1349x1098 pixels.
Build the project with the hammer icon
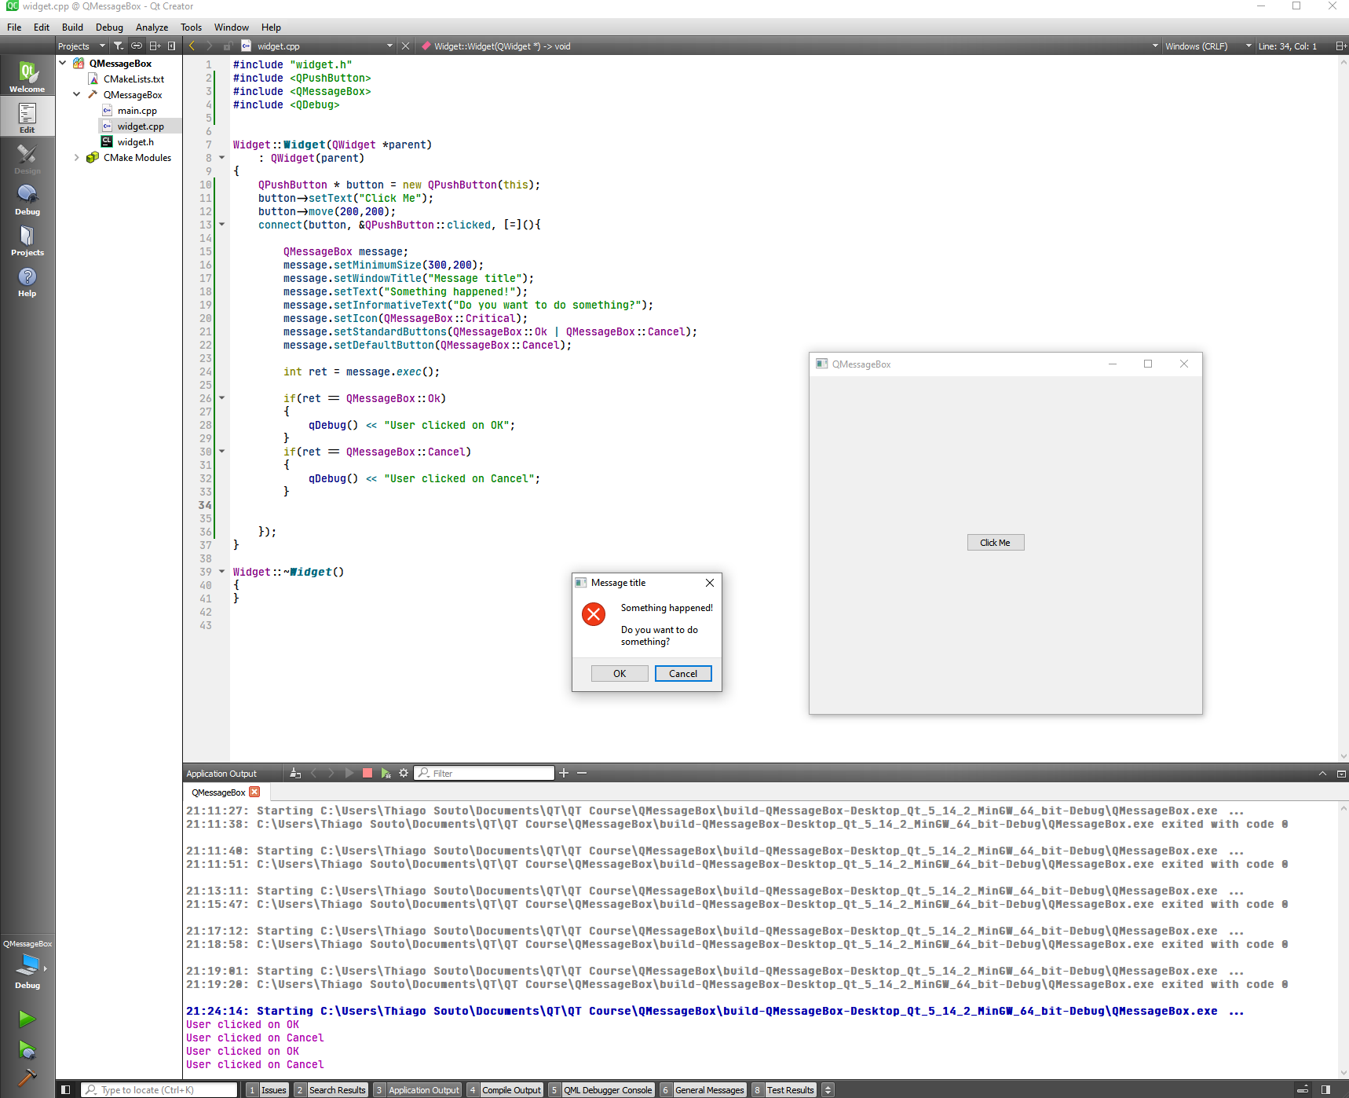pyautogui.click(x=27, y=1077)
